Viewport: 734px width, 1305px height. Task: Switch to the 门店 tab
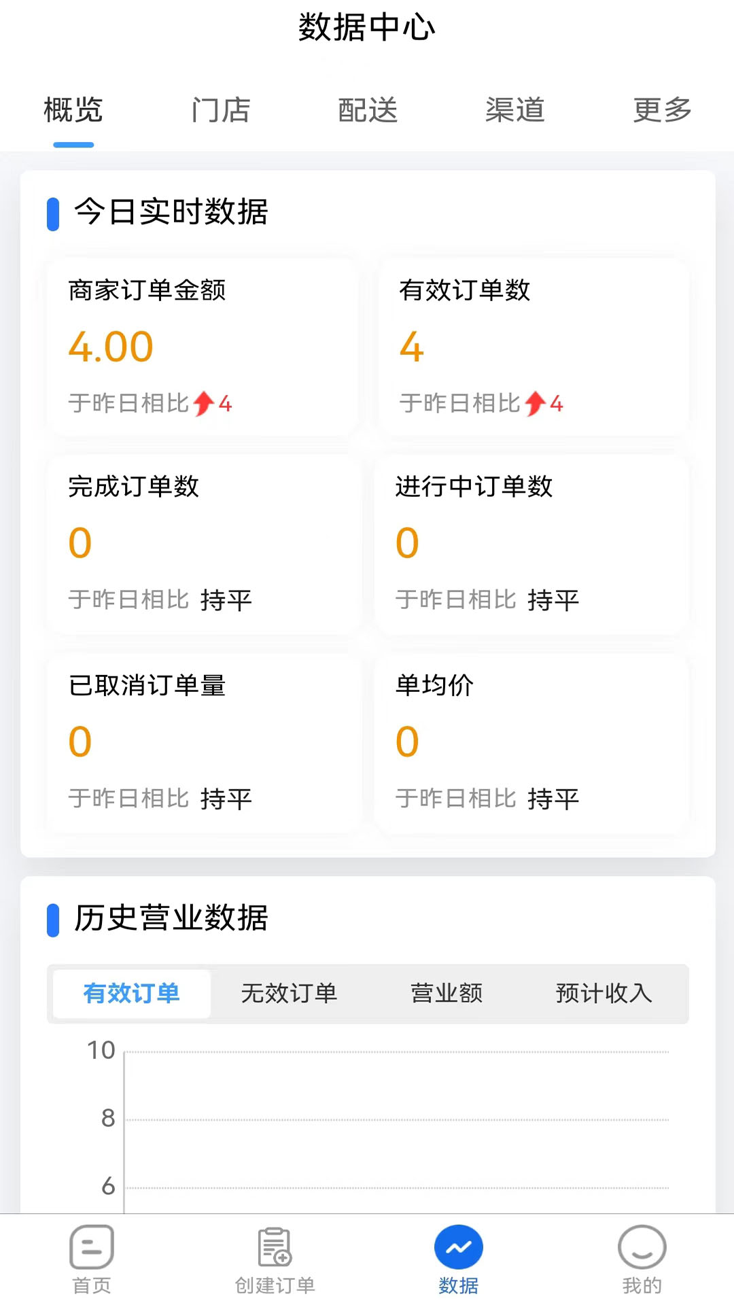(220, 110)
